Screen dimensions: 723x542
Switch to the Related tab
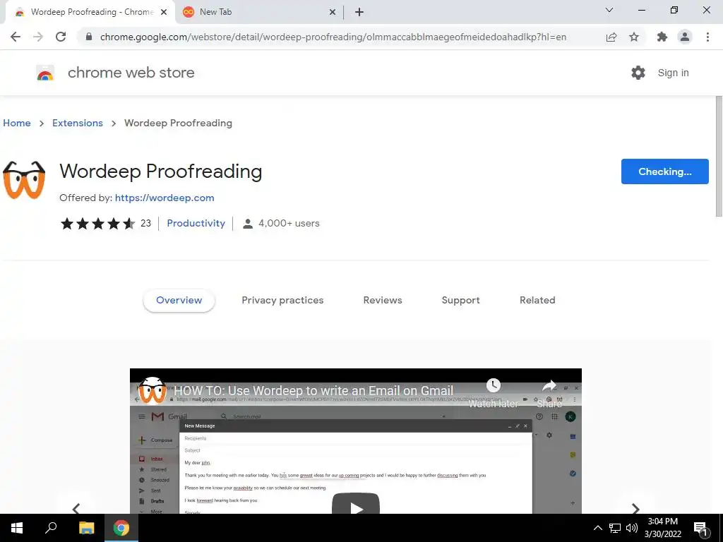(x=537, y=300)
